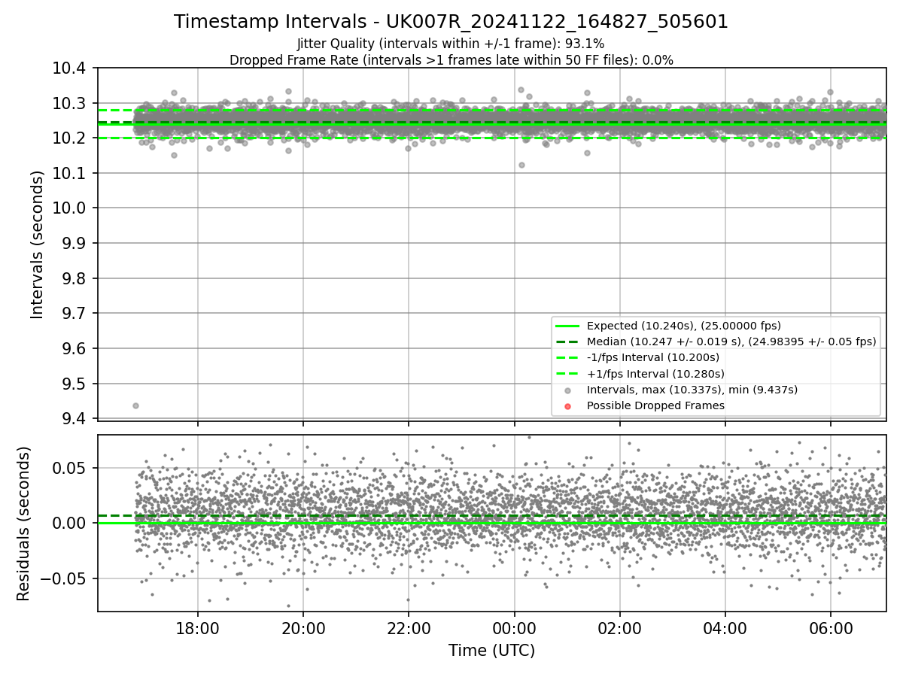Click the 'Time (UTC)' x-axis label
Screen dimensions: 903x677
491,651
